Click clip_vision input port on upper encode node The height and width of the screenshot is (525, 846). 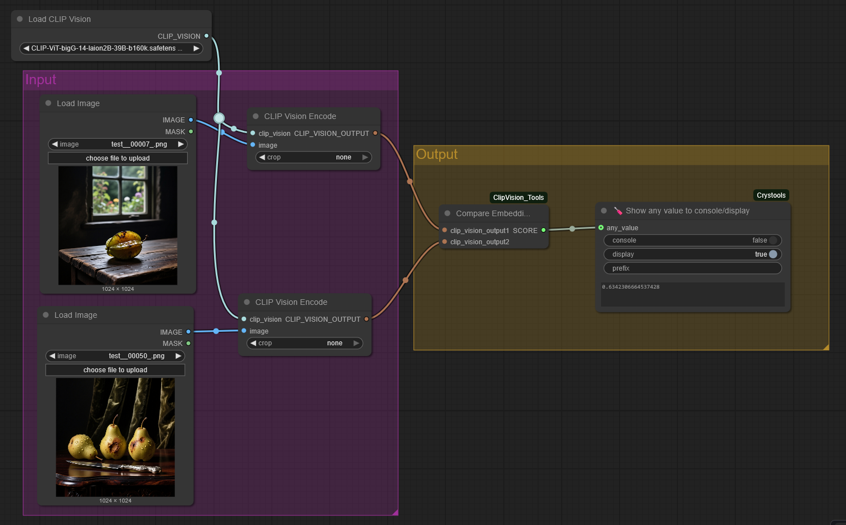[253, 133]
